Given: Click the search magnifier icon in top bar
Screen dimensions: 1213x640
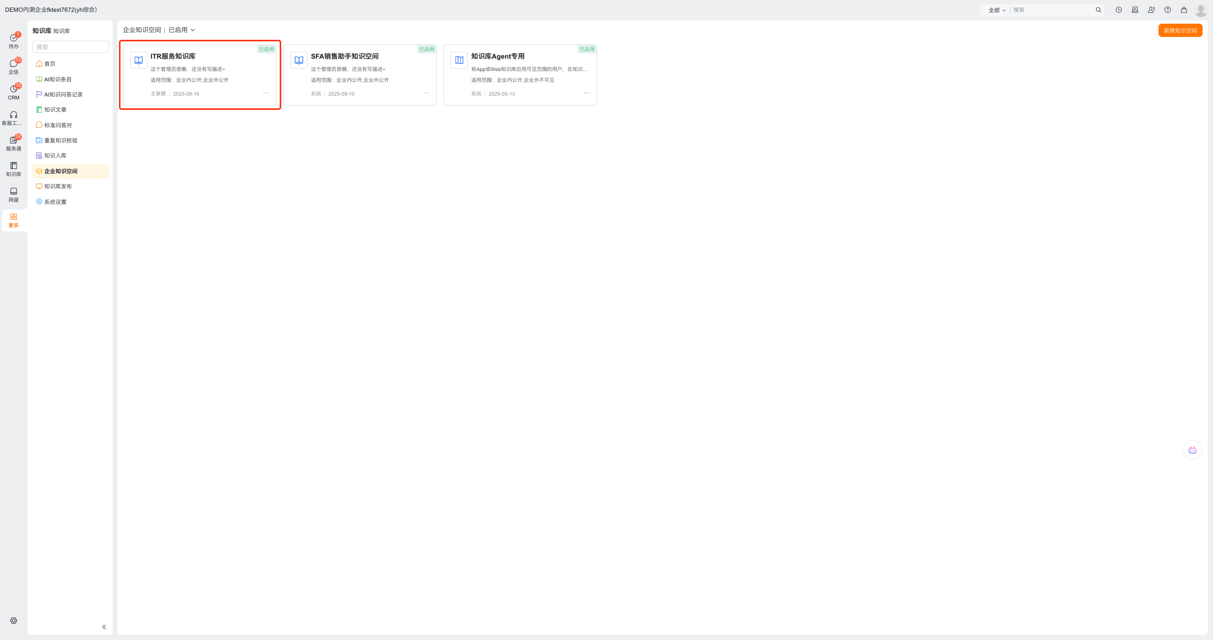Looking at the screenshot, I should pyautogui.click(x=1098, y=10).
